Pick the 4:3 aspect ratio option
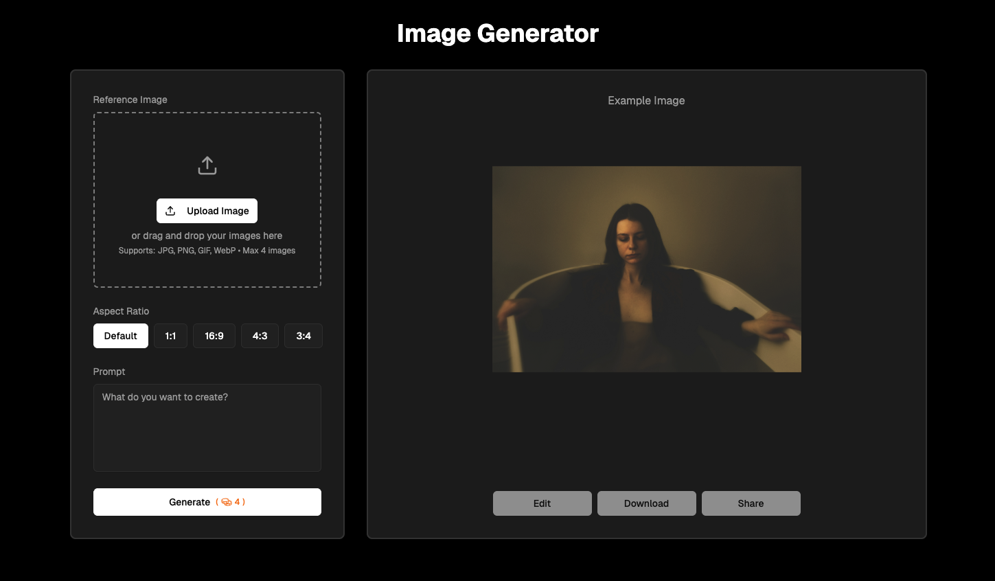Image resolution: width=995 pixels, height=581 pixels. click(260, 336)
